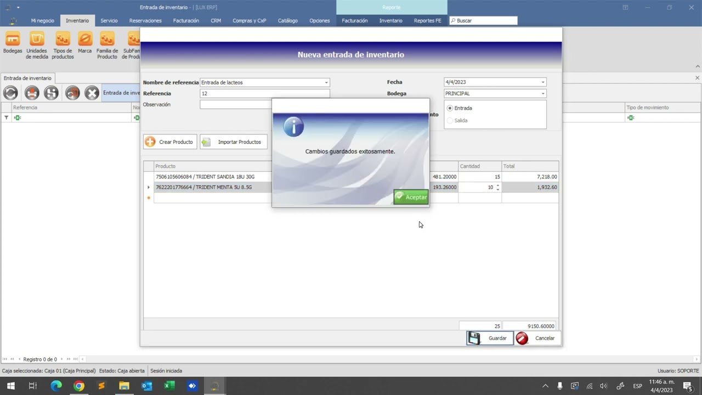Decrease Cantidad with spinner down arrow

point(497,189)
